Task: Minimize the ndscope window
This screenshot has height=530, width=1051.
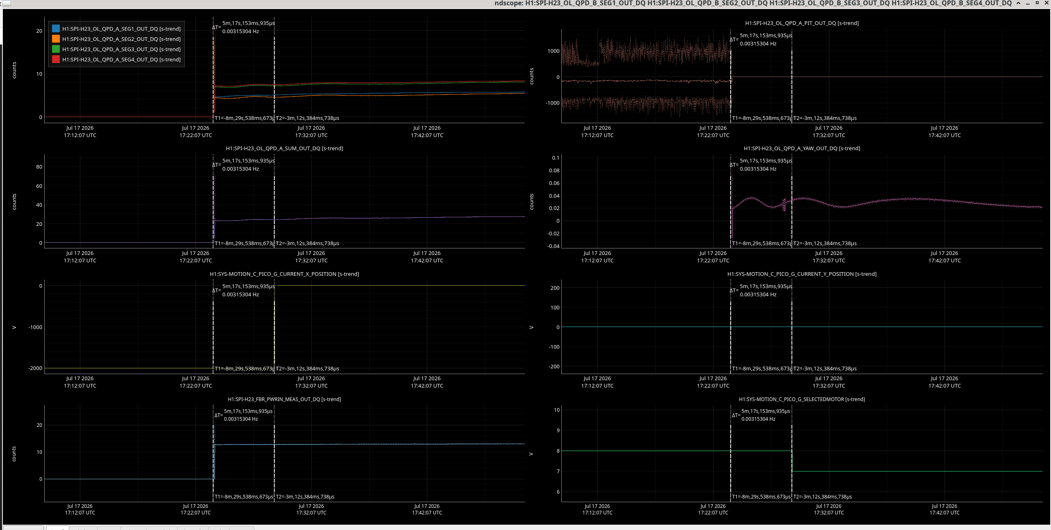Action: point(1028,3)
